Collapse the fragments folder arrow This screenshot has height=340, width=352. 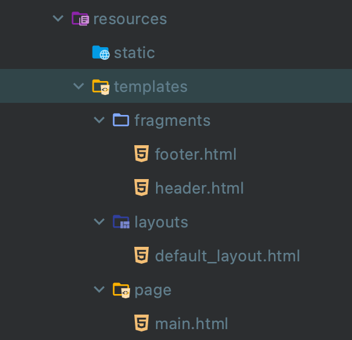pos(99,120)
